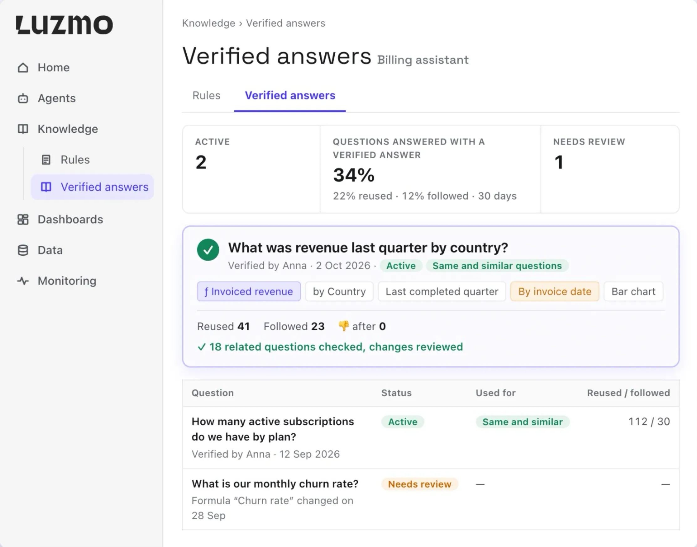Click the Dashboards grid icon
Screen dimensions: 697x547
coord(23,219)
